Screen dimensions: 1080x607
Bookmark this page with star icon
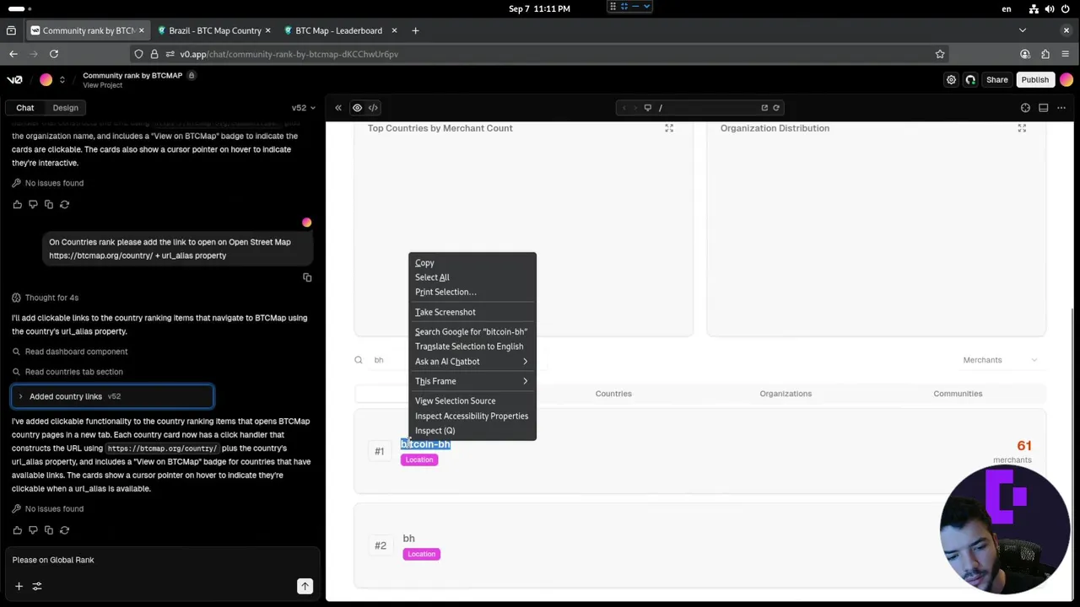[940, 54]
